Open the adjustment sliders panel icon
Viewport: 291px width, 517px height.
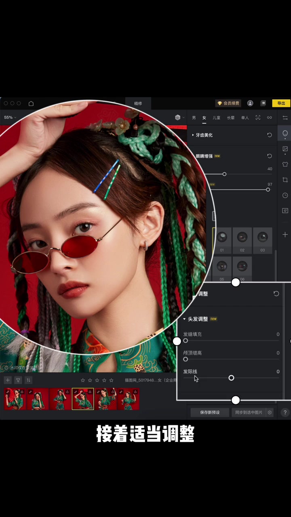285,118
